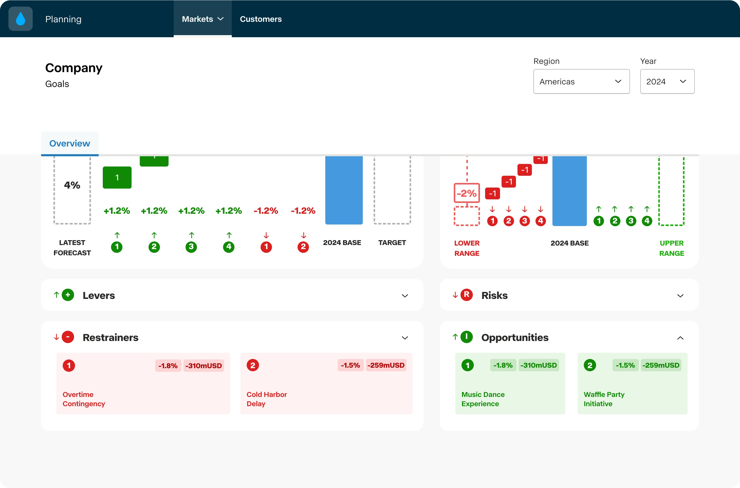Viewport: 740px width, 488px height.
Task: Click the red minus Restrainers icon
Action: (x=68, y=337)
